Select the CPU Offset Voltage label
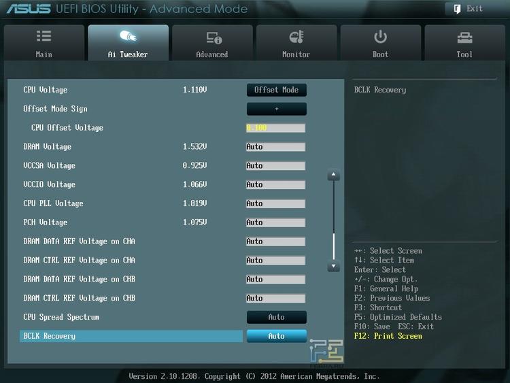 pyautogui.click(x=67, y=128)
